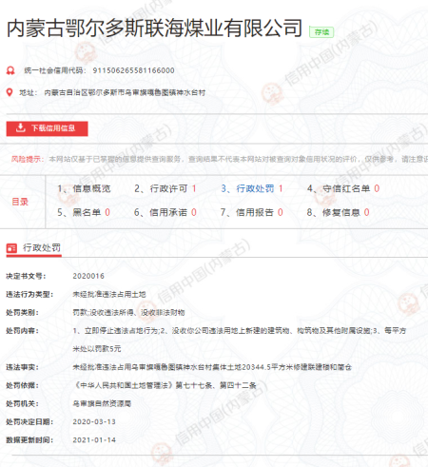Screen dimensions: 428x467
Task: Click the 存续 status tag
Action: (321, 32)
